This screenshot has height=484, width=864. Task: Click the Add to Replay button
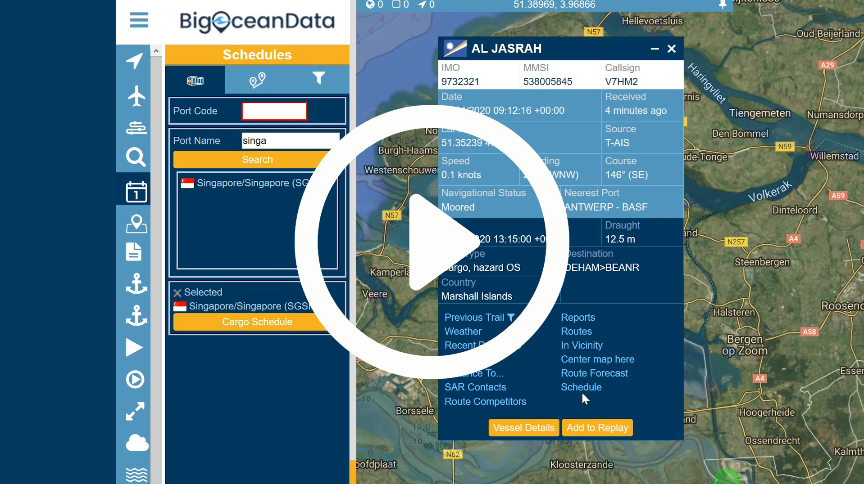[x=597, y=428]
